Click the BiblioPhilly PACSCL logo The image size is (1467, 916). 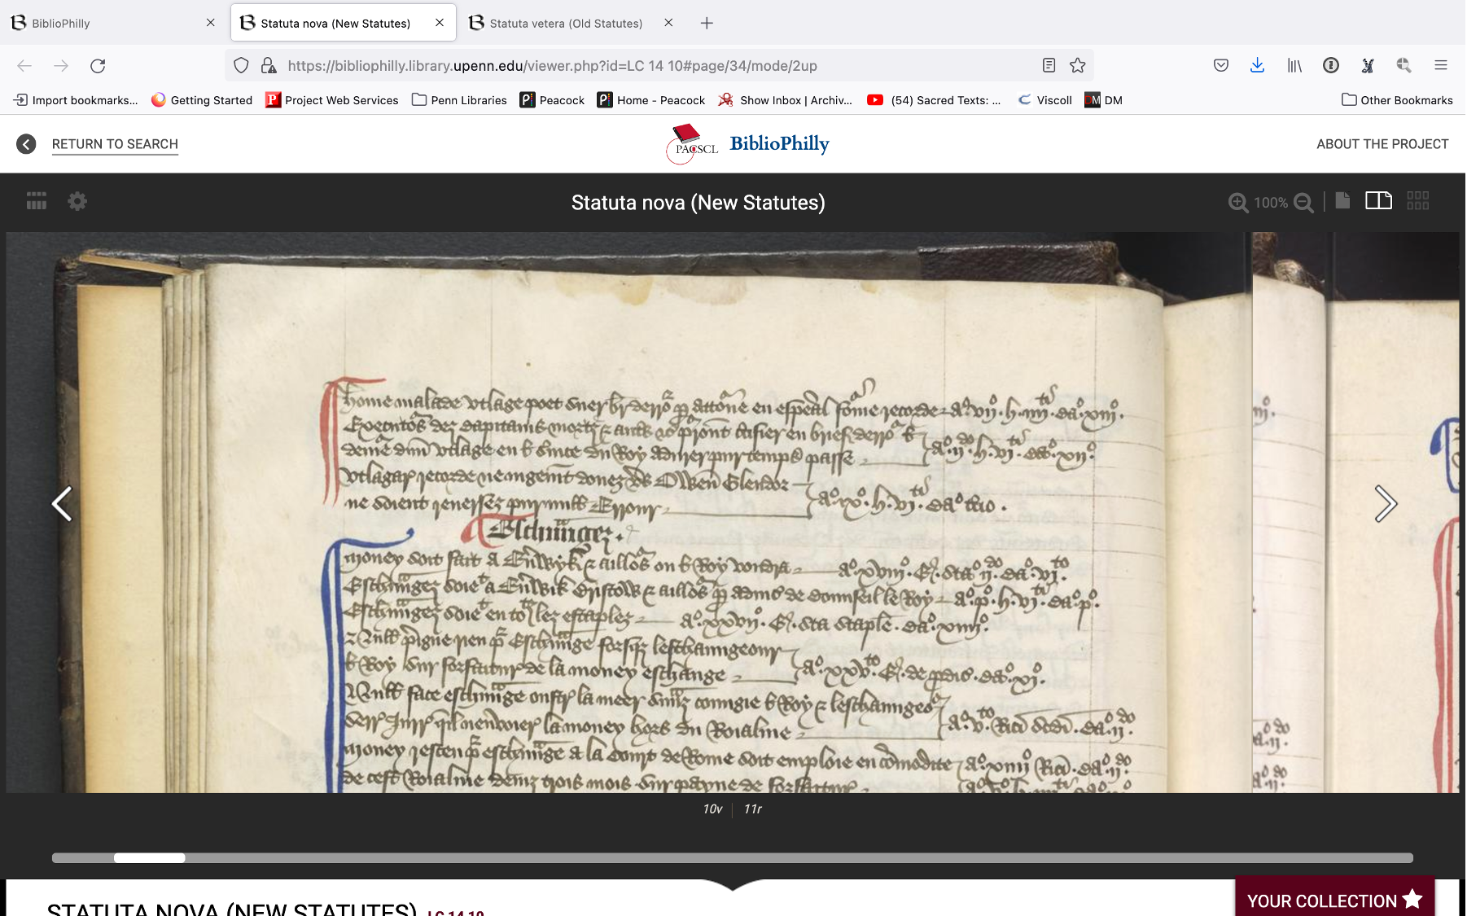(692, 144)
